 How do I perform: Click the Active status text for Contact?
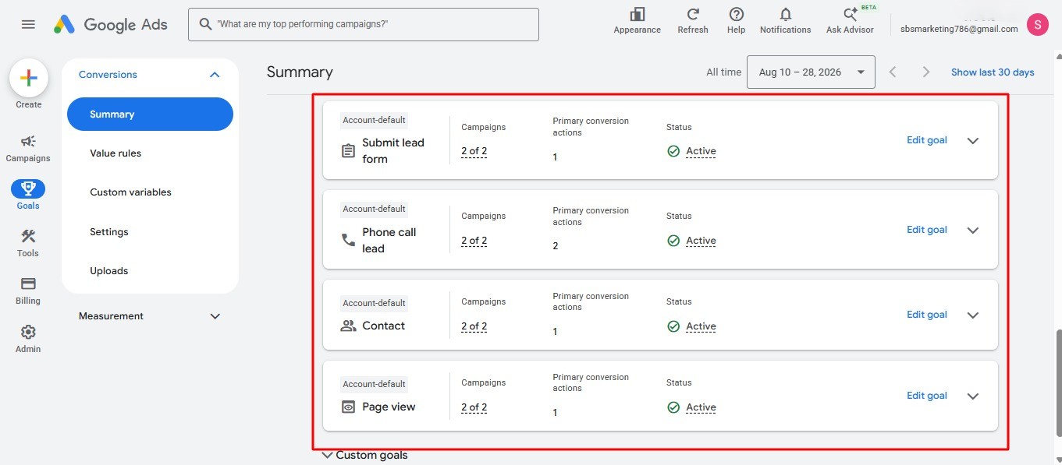(701, 326)
